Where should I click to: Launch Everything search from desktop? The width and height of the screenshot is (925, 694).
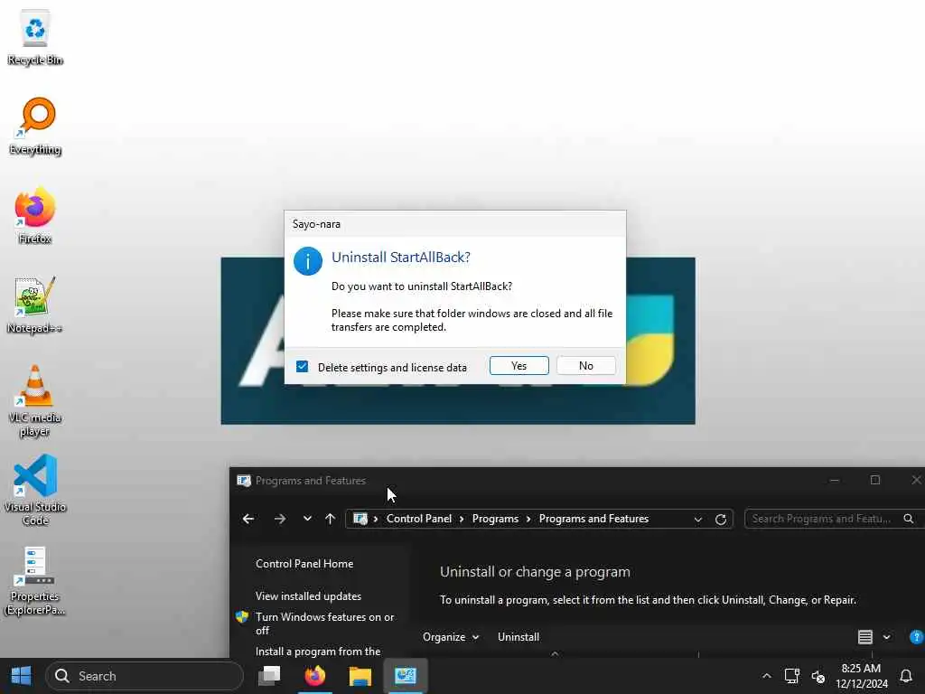click(x=35, y=126)
